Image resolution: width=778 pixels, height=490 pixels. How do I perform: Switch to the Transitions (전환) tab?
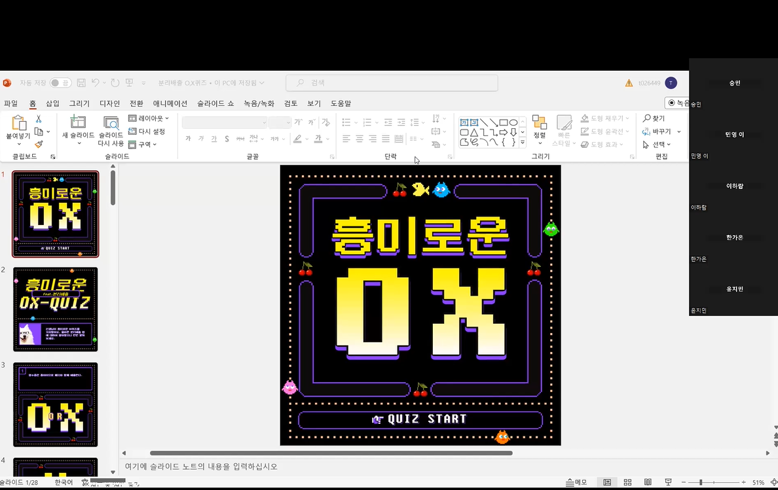point(136,103)
